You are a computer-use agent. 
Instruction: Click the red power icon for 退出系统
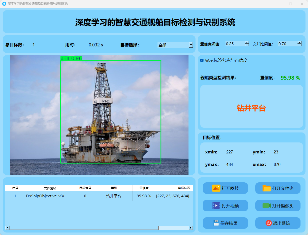(x=268, y=223)
